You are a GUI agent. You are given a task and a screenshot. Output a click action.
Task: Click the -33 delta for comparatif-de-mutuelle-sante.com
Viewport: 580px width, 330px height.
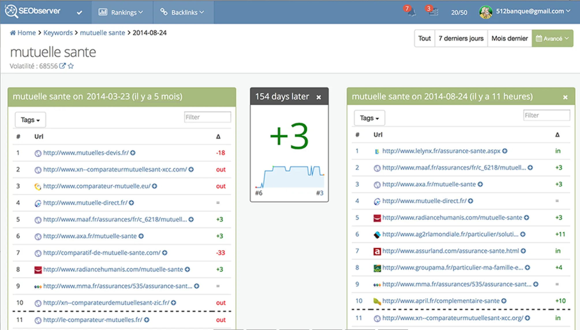pyautogui.click(x=221, y=253)
